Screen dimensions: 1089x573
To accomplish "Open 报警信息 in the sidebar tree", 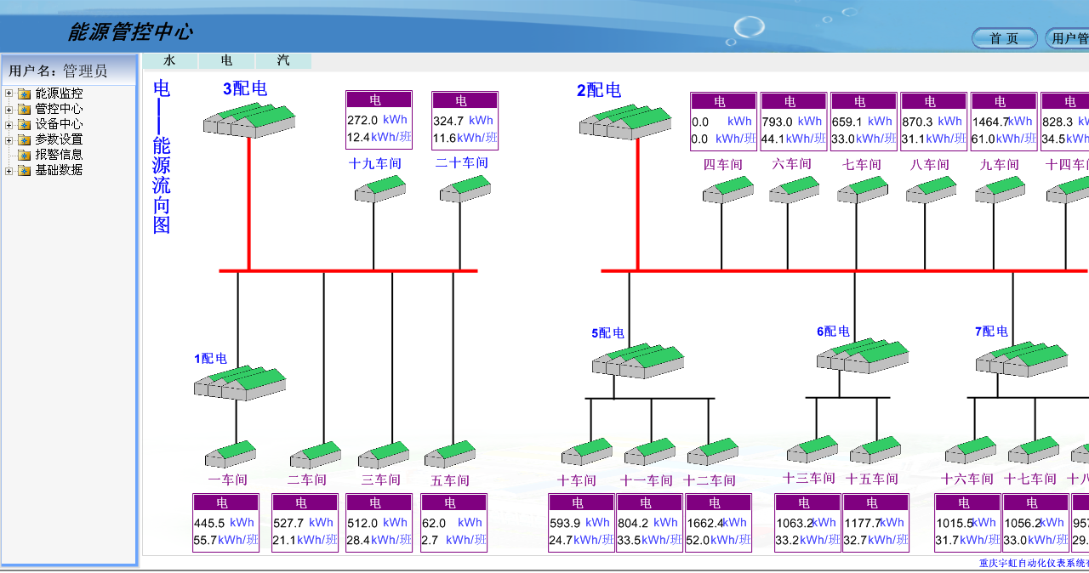I will pyautogui.click(x=59, y=155).
